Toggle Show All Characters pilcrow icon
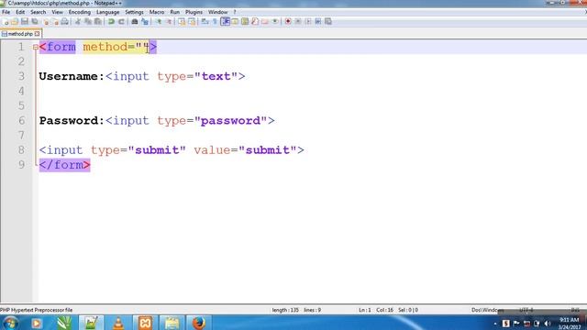Viewport: 587px width, 330px height. (215, 22)
